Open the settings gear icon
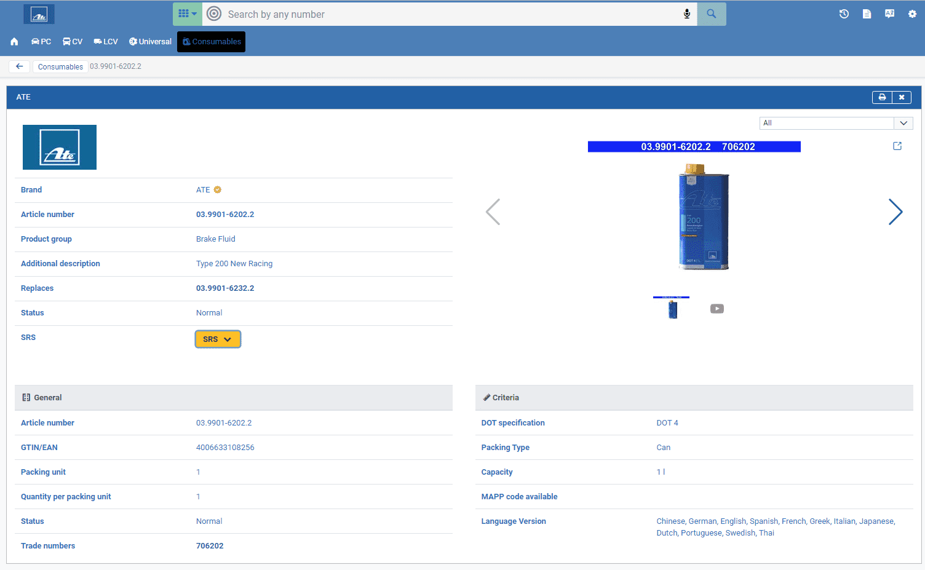This screenshot has height=570, width=925. point(912,14)
